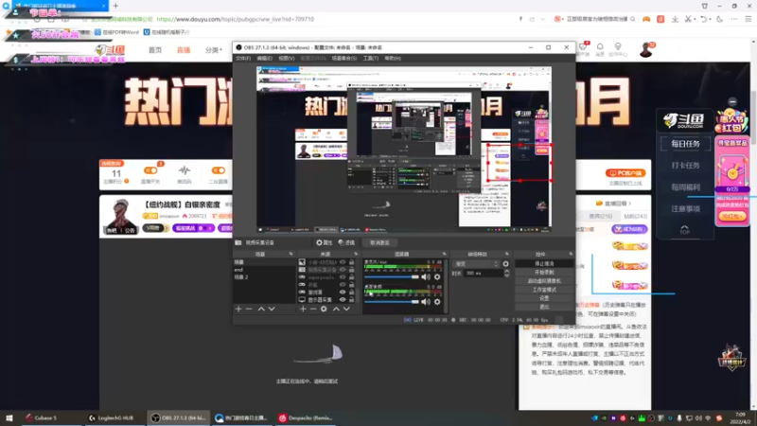Viewport: 757px width, 426px height.
Task: Open the OBS Scene Collection menu
Action: pyautogui.click(x=343, y=58)
